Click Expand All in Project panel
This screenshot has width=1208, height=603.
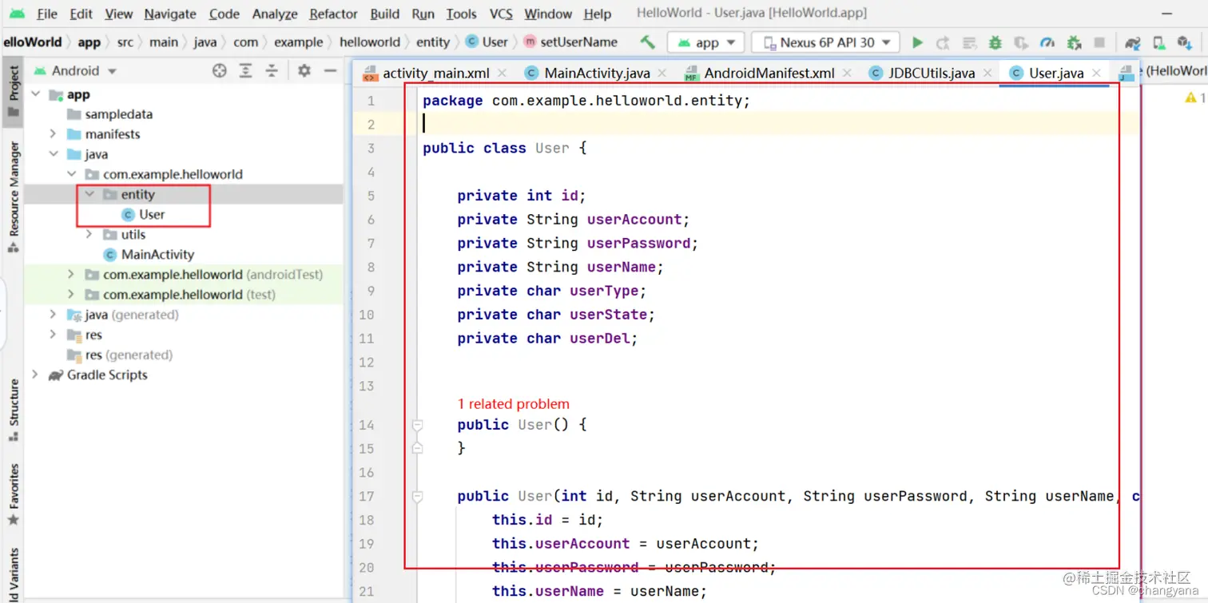pyautogui.click(x=246, y=71)
